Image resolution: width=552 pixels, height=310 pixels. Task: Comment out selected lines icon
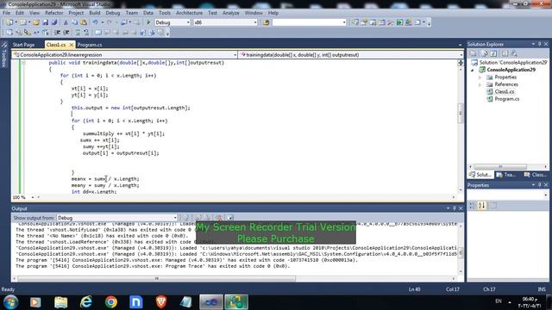[78, 33]
